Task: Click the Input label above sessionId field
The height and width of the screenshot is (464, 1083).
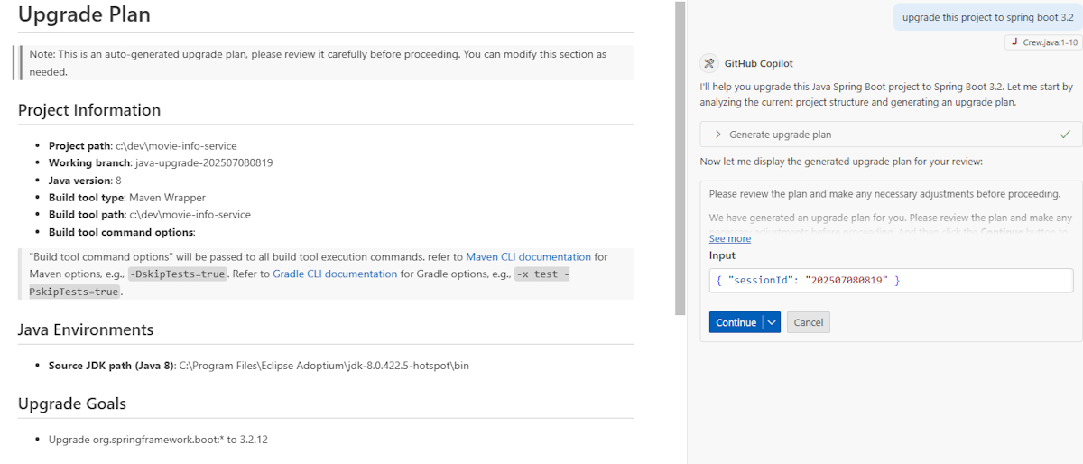Action: pos(722,255)
